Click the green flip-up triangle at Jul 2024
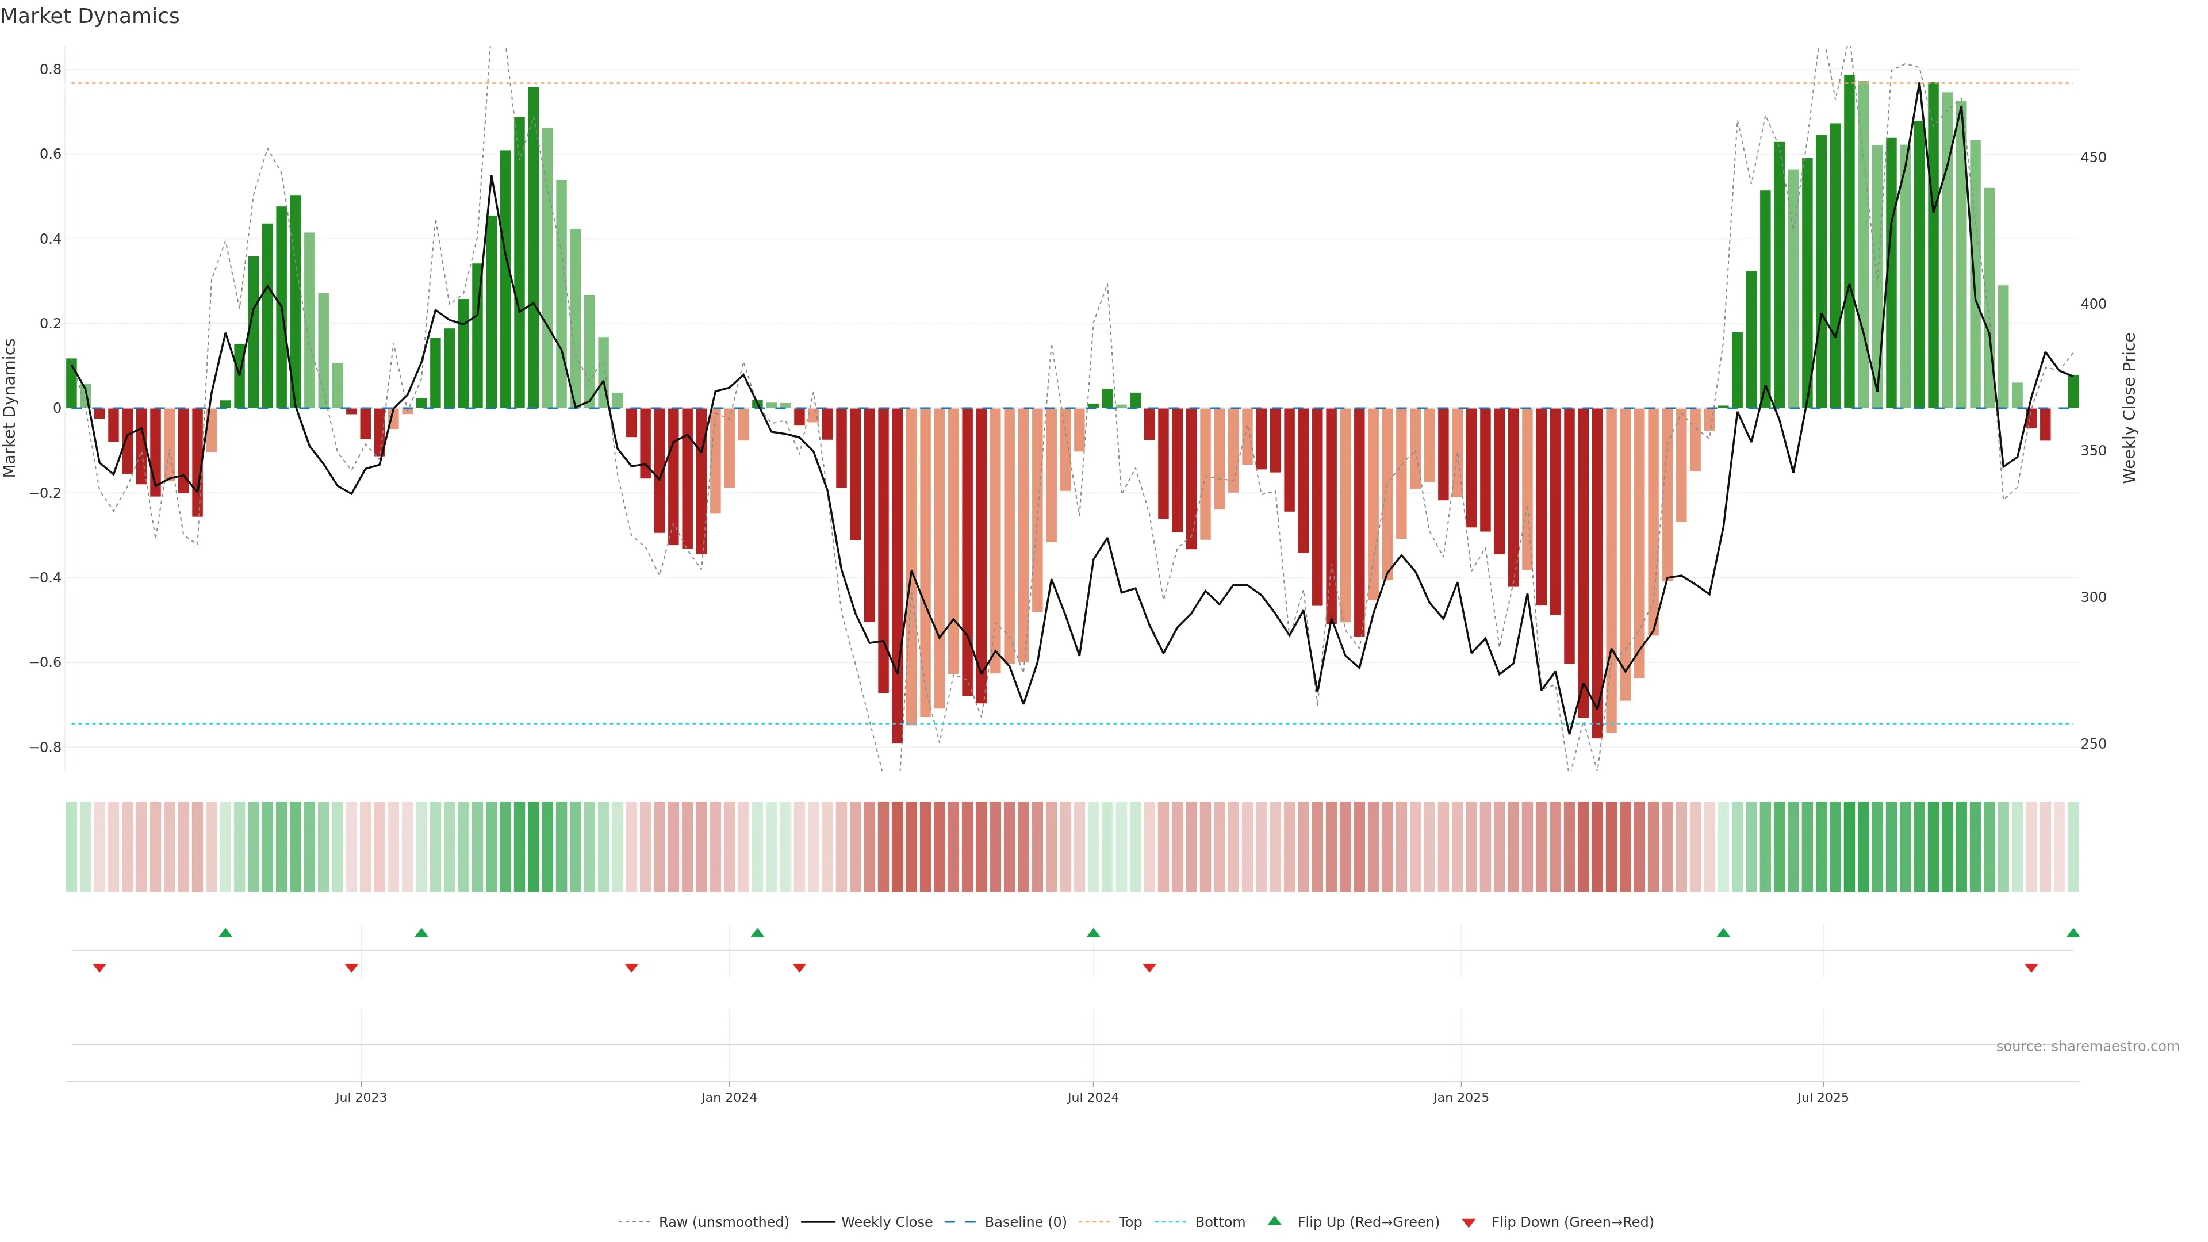Viewport: 2208px width, 1242px height. 1093,933
